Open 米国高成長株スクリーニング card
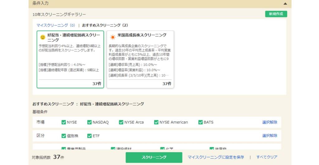This screenshot has width=319, height=165. click(x=140, y=59)
